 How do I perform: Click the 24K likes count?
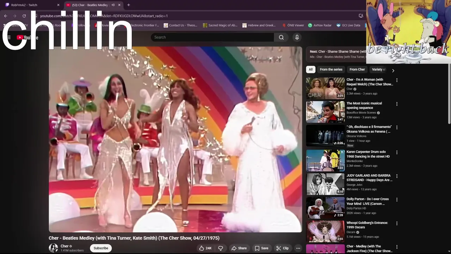click(209, 248)
